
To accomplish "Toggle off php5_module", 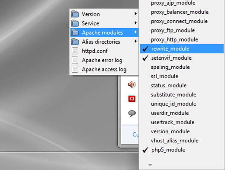I will tap(182, 150).
